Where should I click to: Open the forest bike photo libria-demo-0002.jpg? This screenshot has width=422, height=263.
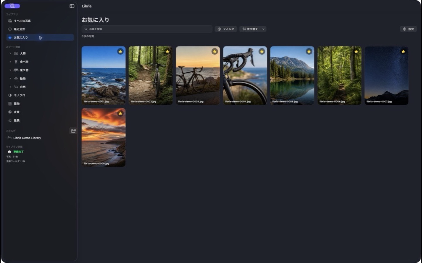coord(151,75)
